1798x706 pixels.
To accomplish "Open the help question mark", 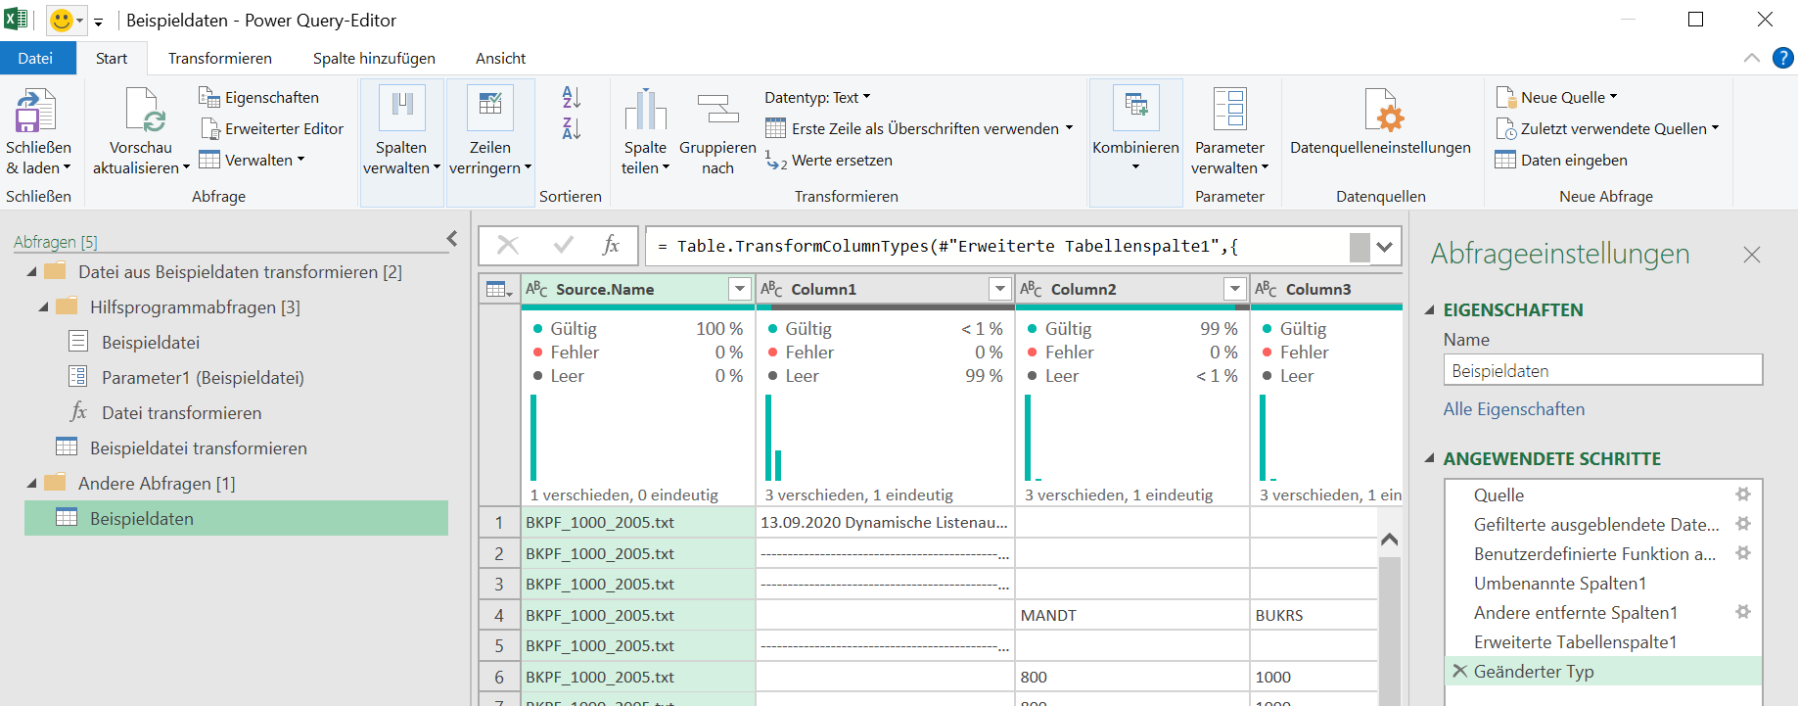I will tap(1783, 58).
